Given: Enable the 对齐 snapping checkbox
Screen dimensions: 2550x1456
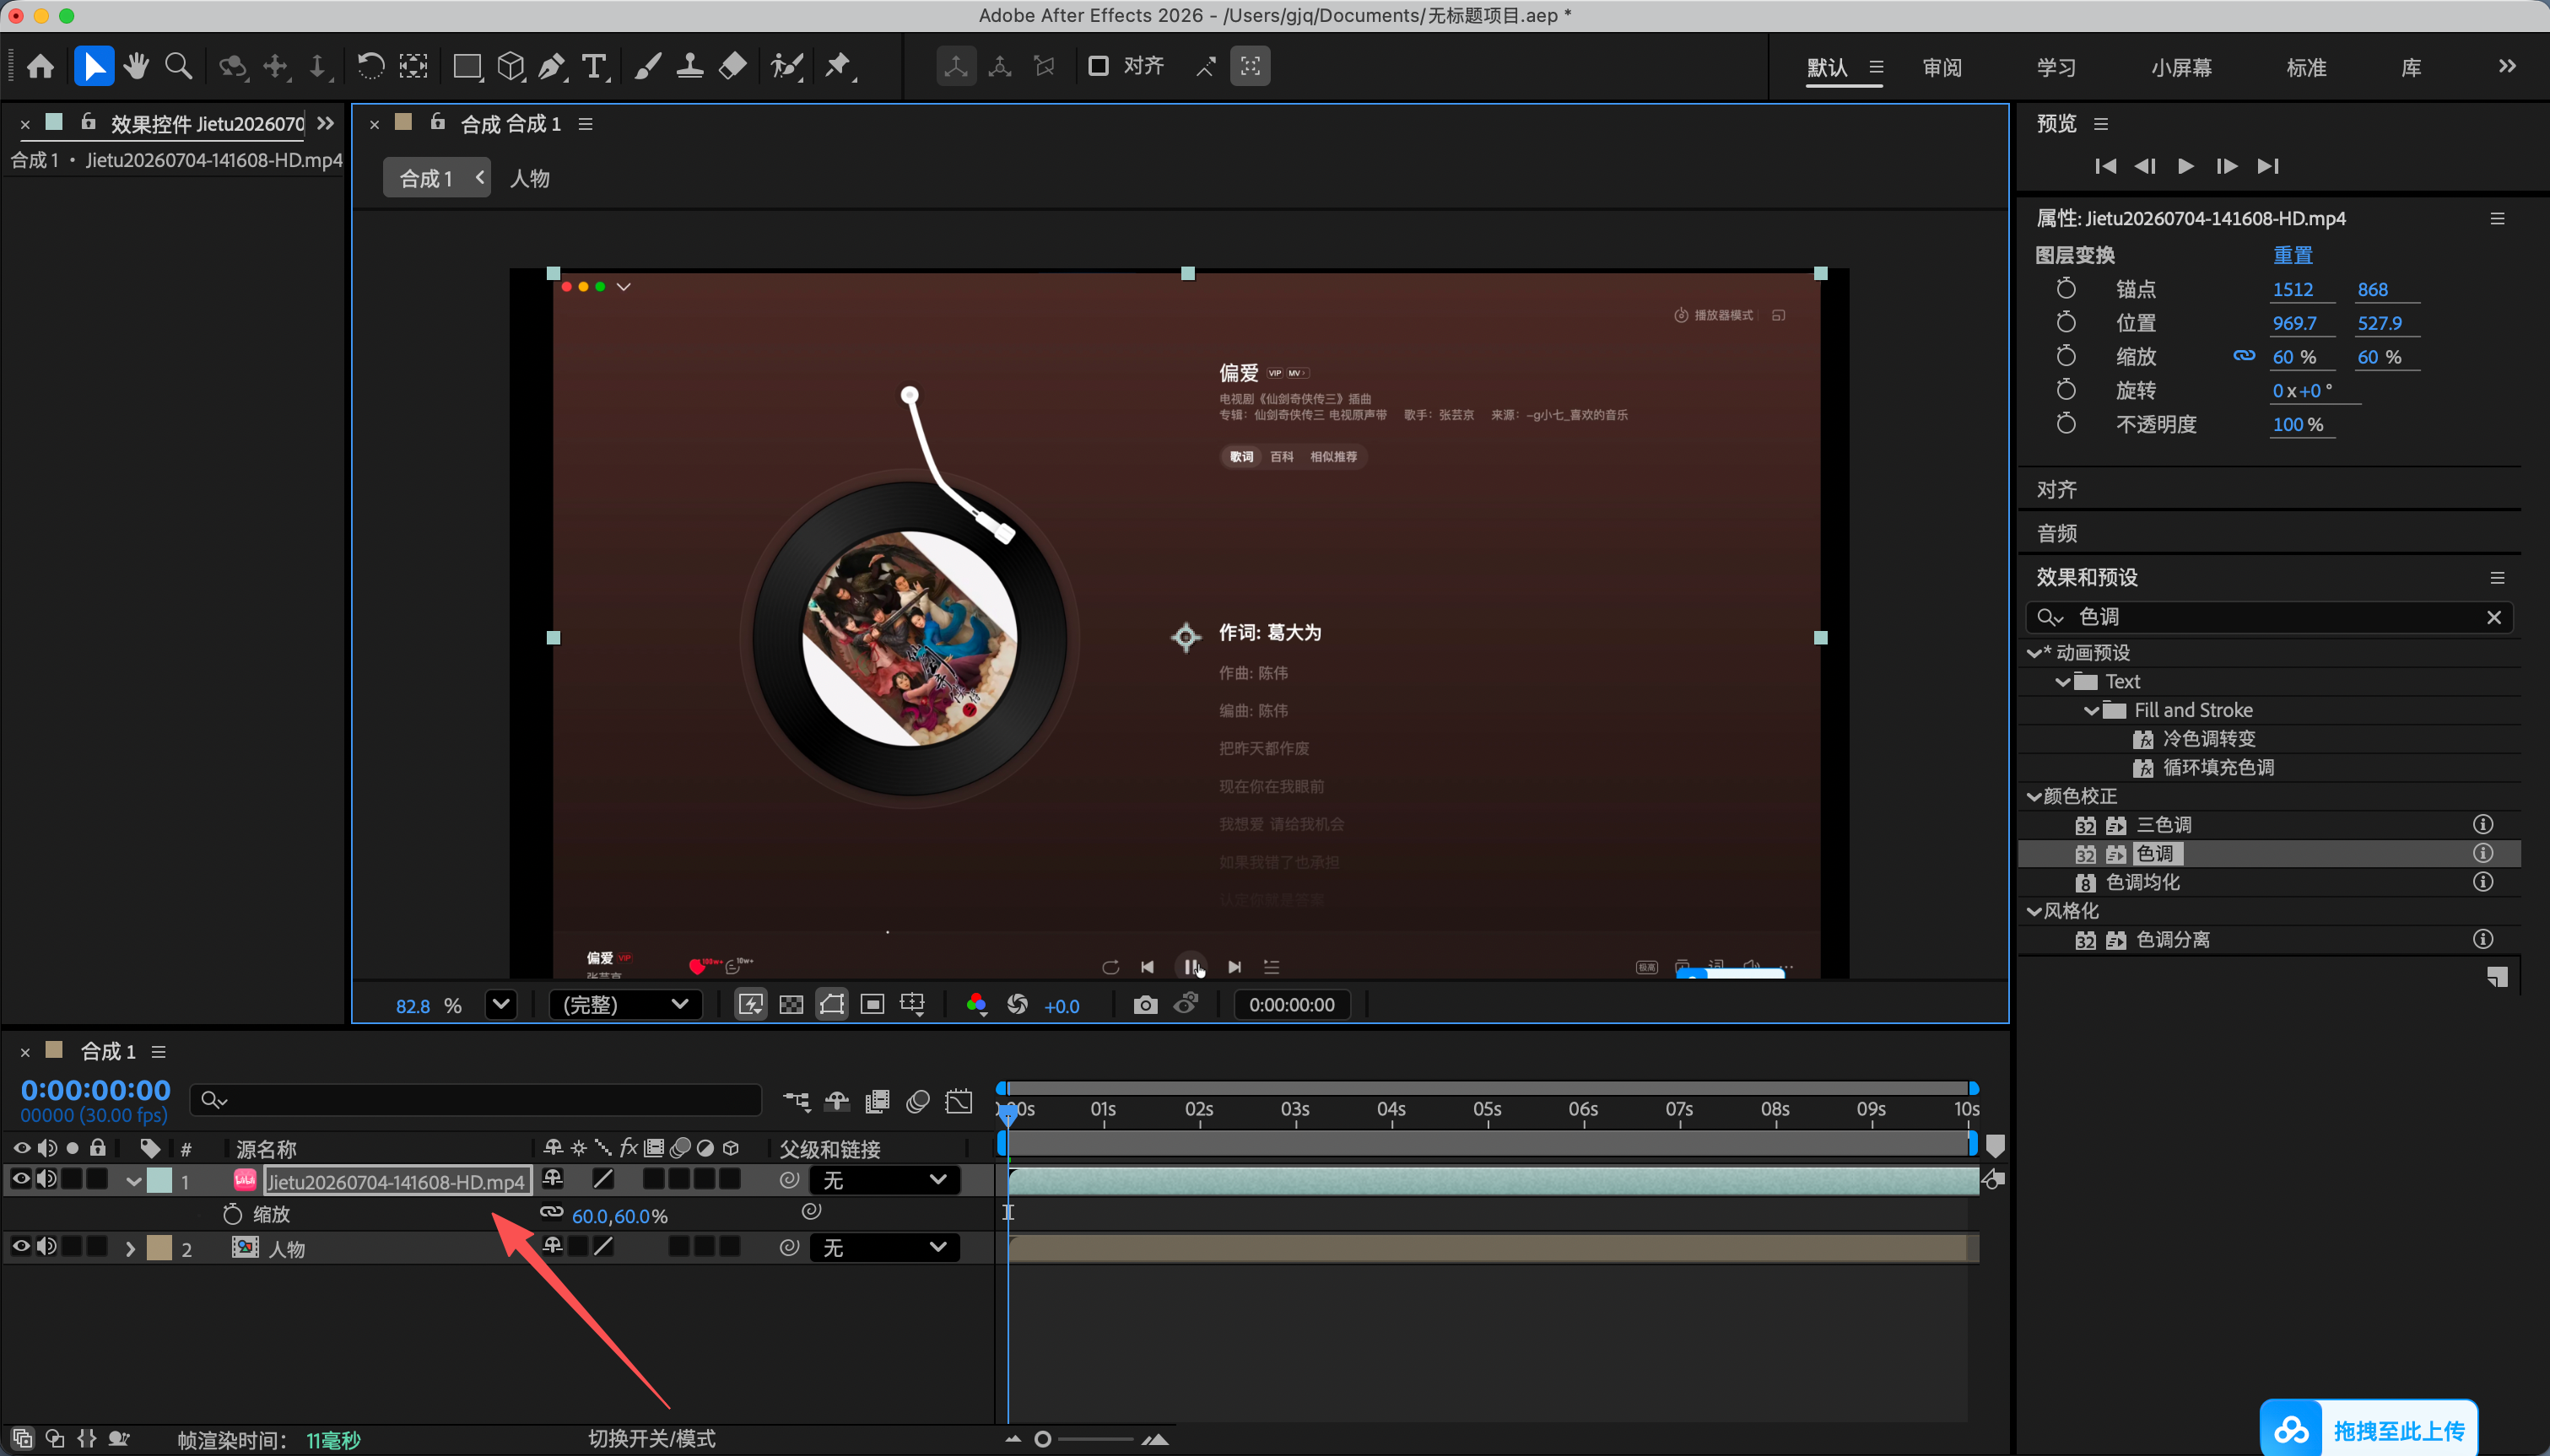Looking at the screenshot, I should tap(1098, 66).
